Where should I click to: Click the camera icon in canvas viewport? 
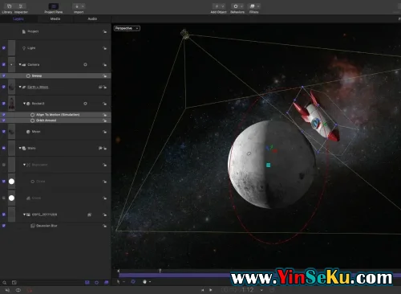184,34
